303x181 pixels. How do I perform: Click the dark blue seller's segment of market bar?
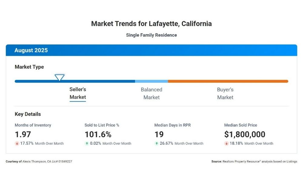tap(91, 81)
